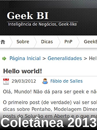
Task: Click the Geek BI site title
Action: [28, 16]
